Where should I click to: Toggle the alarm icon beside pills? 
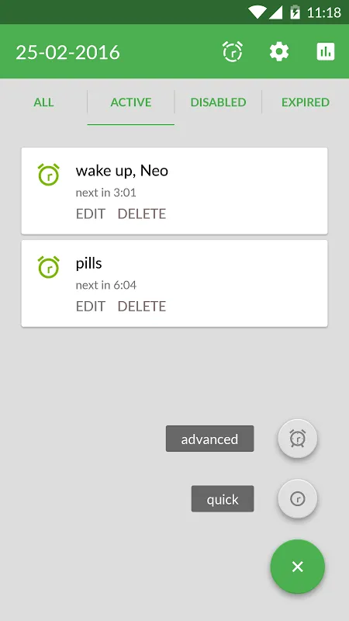tap(49, 267)
